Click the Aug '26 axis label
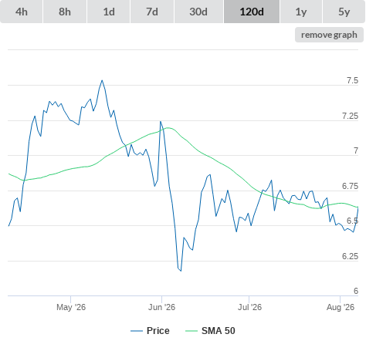366x351 pixels. tap(341, 307)
